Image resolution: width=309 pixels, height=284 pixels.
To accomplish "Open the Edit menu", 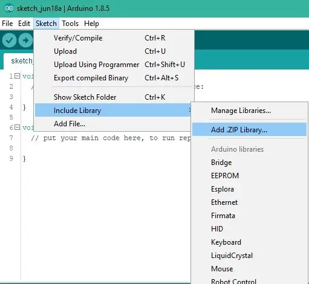I will coord(24,24).
